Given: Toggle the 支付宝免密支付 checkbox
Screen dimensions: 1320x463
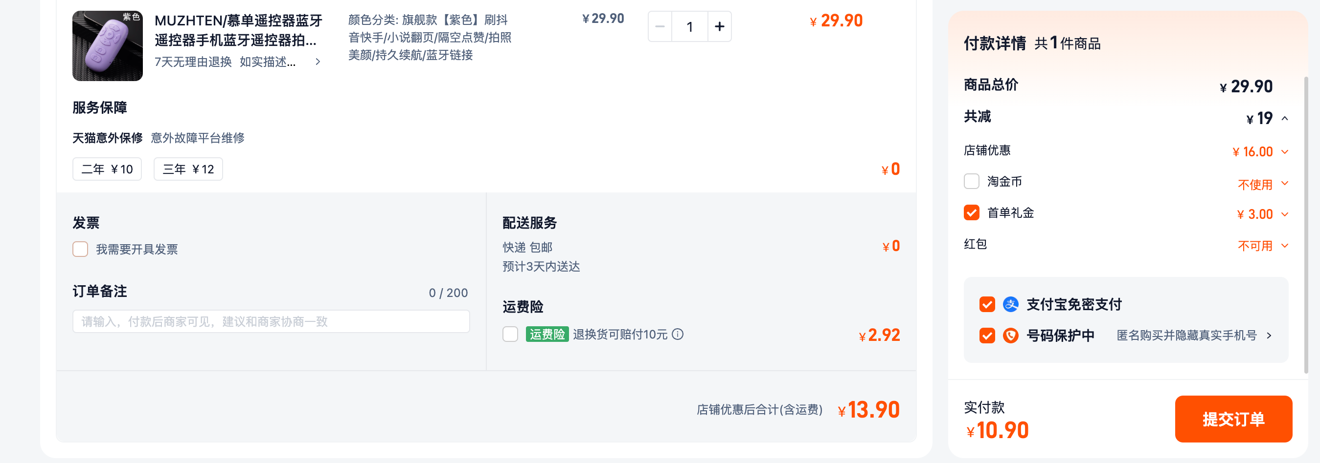Looking at the screenshot, I should (x=987, y=304).
